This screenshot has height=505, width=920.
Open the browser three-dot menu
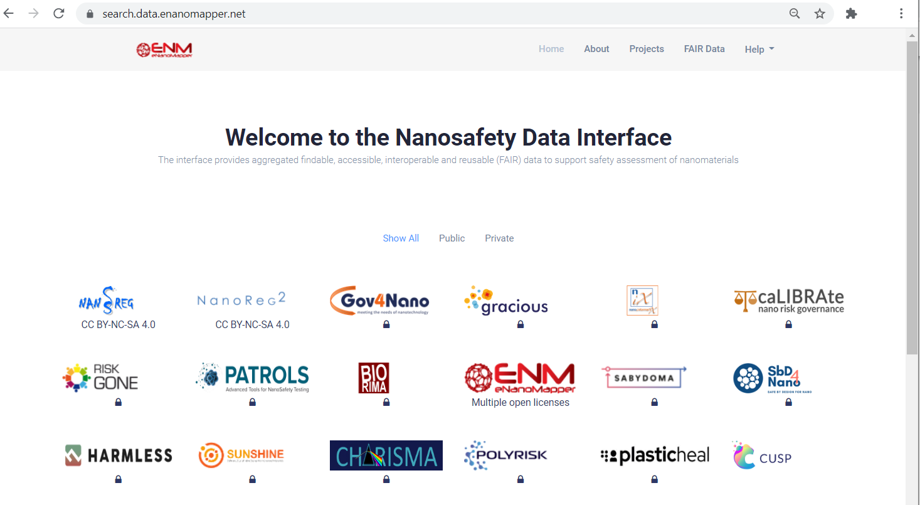[x=901, y=14]
